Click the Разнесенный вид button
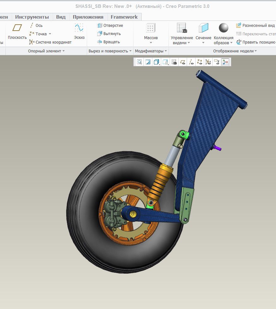The height and width of the screenshot is (309, 276). tap(255, 26)
